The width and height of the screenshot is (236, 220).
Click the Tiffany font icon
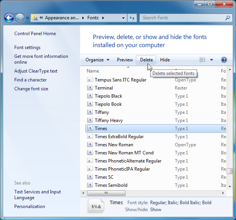[x=90, y=112]
